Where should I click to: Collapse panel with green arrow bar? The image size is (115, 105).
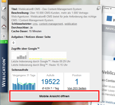pos(4,42)
